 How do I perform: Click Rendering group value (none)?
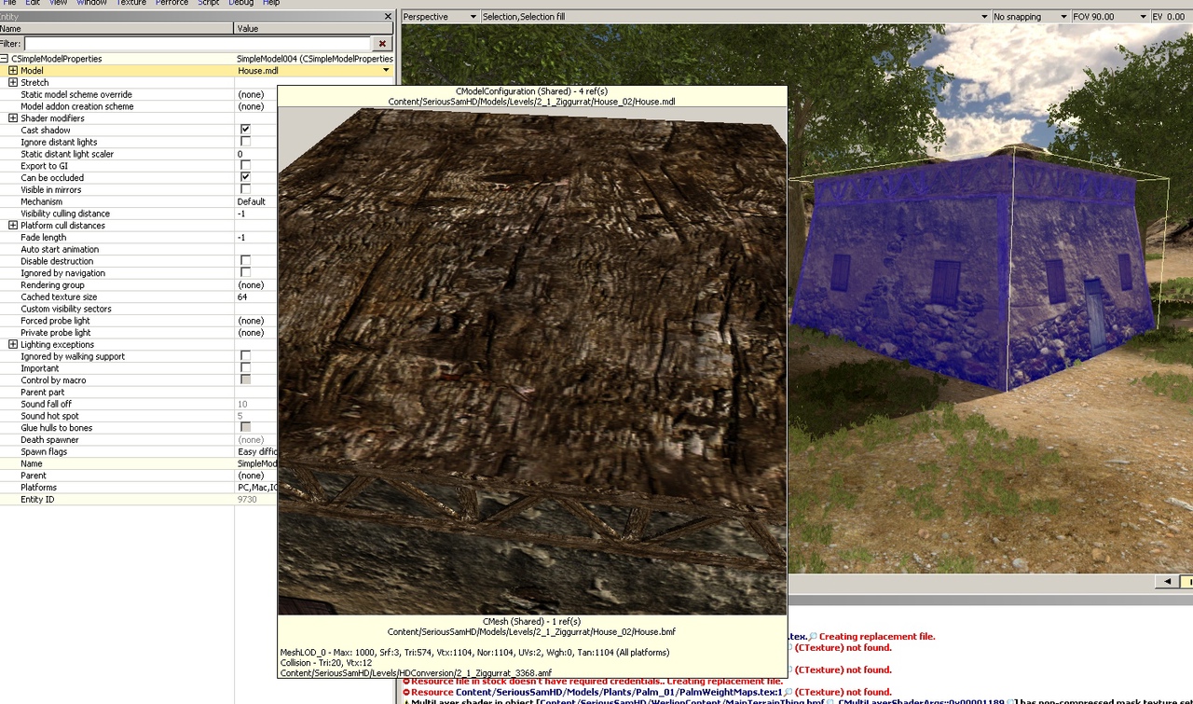(x=251, y=285)
